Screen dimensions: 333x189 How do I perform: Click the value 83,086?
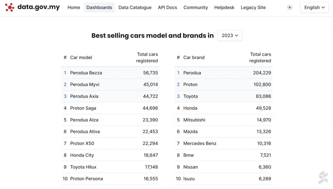[263, 96]
